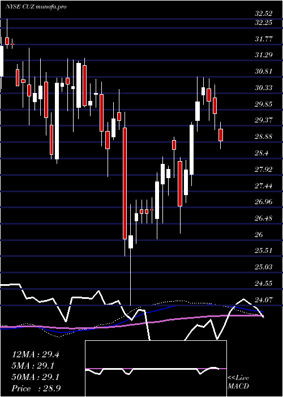Click the 30.33 price axis label
The image size is (283, 397).
point(264,88)
